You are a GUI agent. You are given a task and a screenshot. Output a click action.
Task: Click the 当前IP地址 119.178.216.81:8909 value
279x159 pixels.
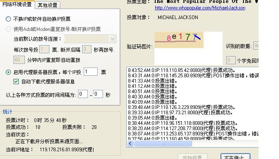[67, 150]
